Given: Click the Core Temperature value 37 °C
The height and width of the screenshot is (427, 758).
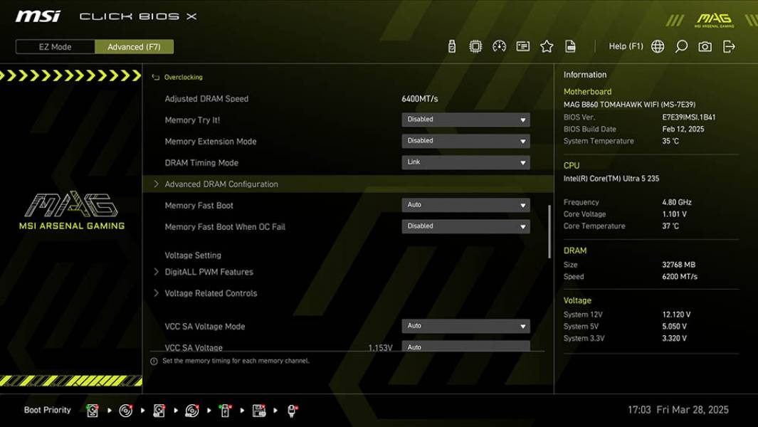Looking at the screenshot, I should 670,226.
